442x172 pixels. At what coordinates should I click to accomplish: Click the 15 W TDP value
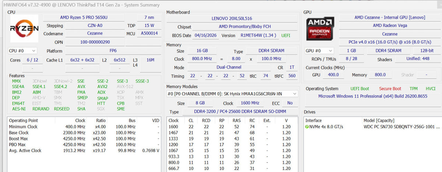149,26
